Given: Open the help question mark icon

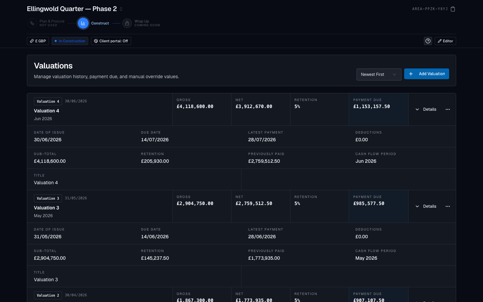Looking at the screenshot, I should pos(428,41).
